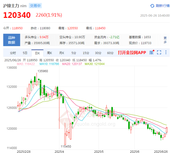Click the 132000 y-axis label

tap(12, 87)
